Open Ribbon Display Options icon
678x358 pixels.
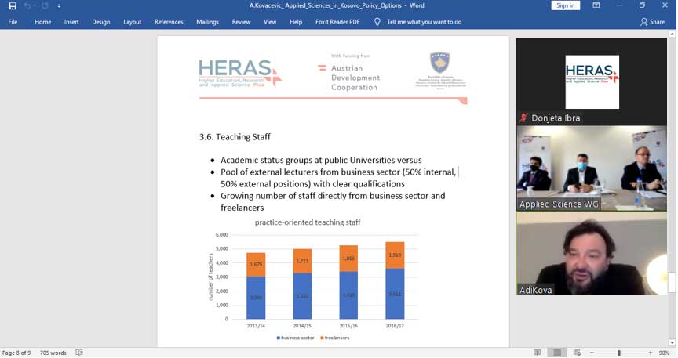[596, 5]
